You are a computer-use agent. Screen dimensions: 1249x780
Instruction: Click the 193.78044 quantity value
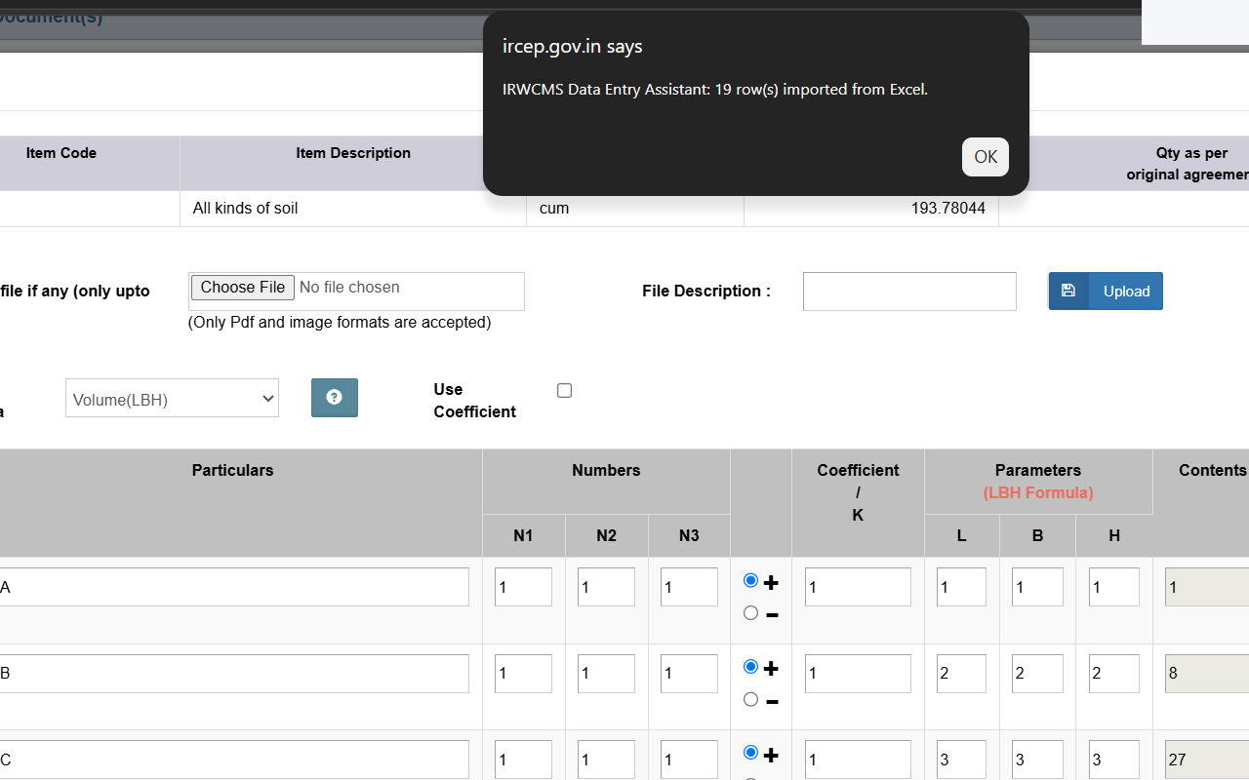[947, 209]
